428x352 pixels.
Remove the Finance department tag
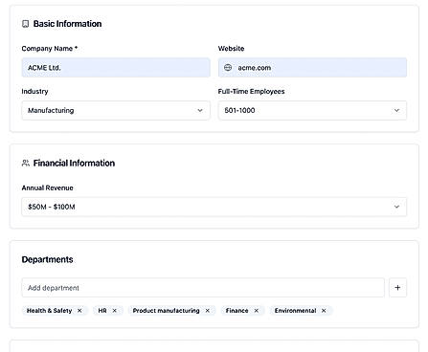click(x=257, y=311)
